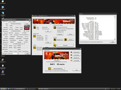Open My Documents desktop icon
This screenshot has height=90, width=121.
(x=3, y=2)
